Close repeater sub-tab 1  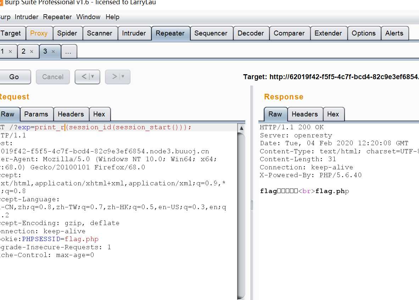pos(10,51)
